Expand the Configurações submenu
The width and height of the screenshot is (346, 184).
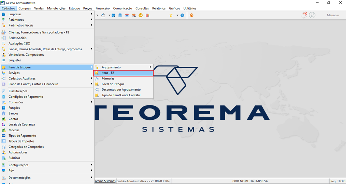(91, 165)
